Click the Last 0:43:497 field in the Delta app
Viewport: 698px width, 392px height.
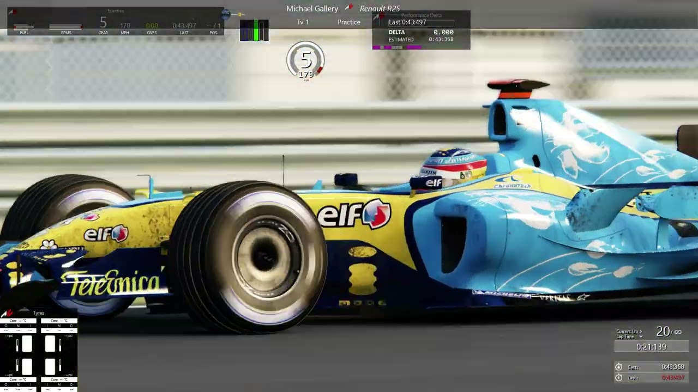tap(421, 22)
